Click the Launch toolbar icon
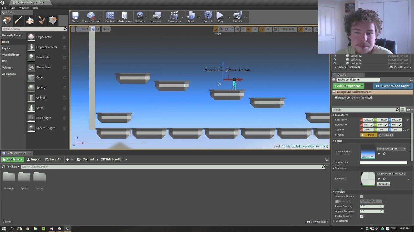Viewport: 414px width, 232px height. point(237,17)
